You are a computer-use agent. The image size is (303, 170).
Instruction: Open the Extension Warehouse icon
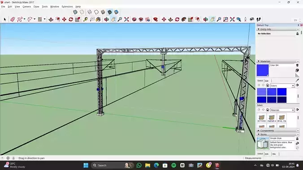coord(156,19)
